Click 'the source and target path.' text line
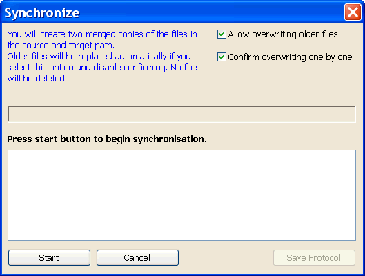 61,46
